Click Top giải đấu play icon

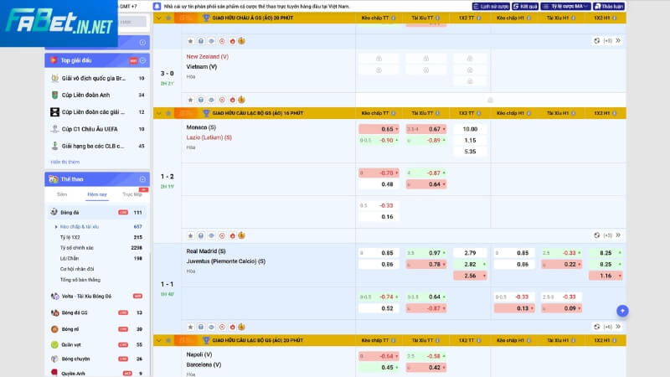53,60
